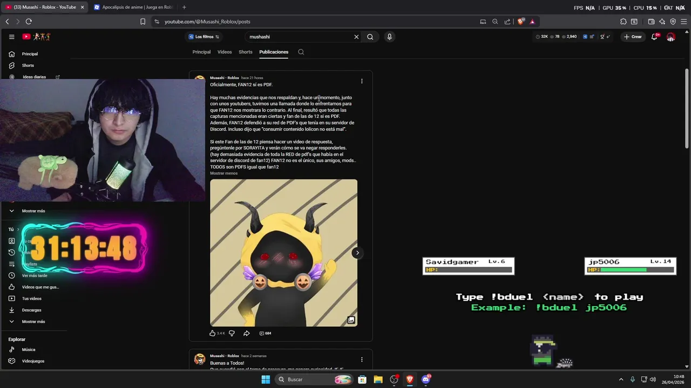Go back using the browser back arrow
This screenshot has width=691, height=388.
7,22
